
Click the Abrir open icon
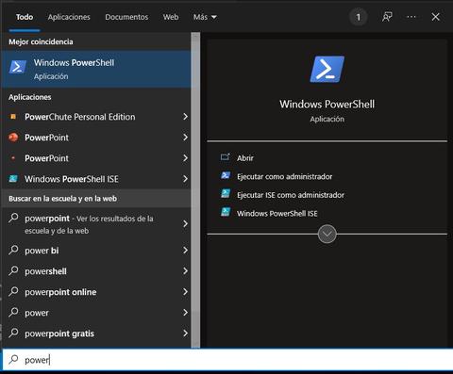pos(226,157)
